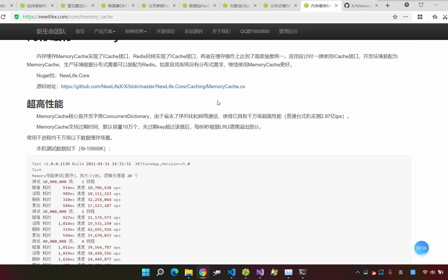The height and width of the screenshot is (280, 448).
Task: Click the green security shield icon
Action: tap(17, 17)
